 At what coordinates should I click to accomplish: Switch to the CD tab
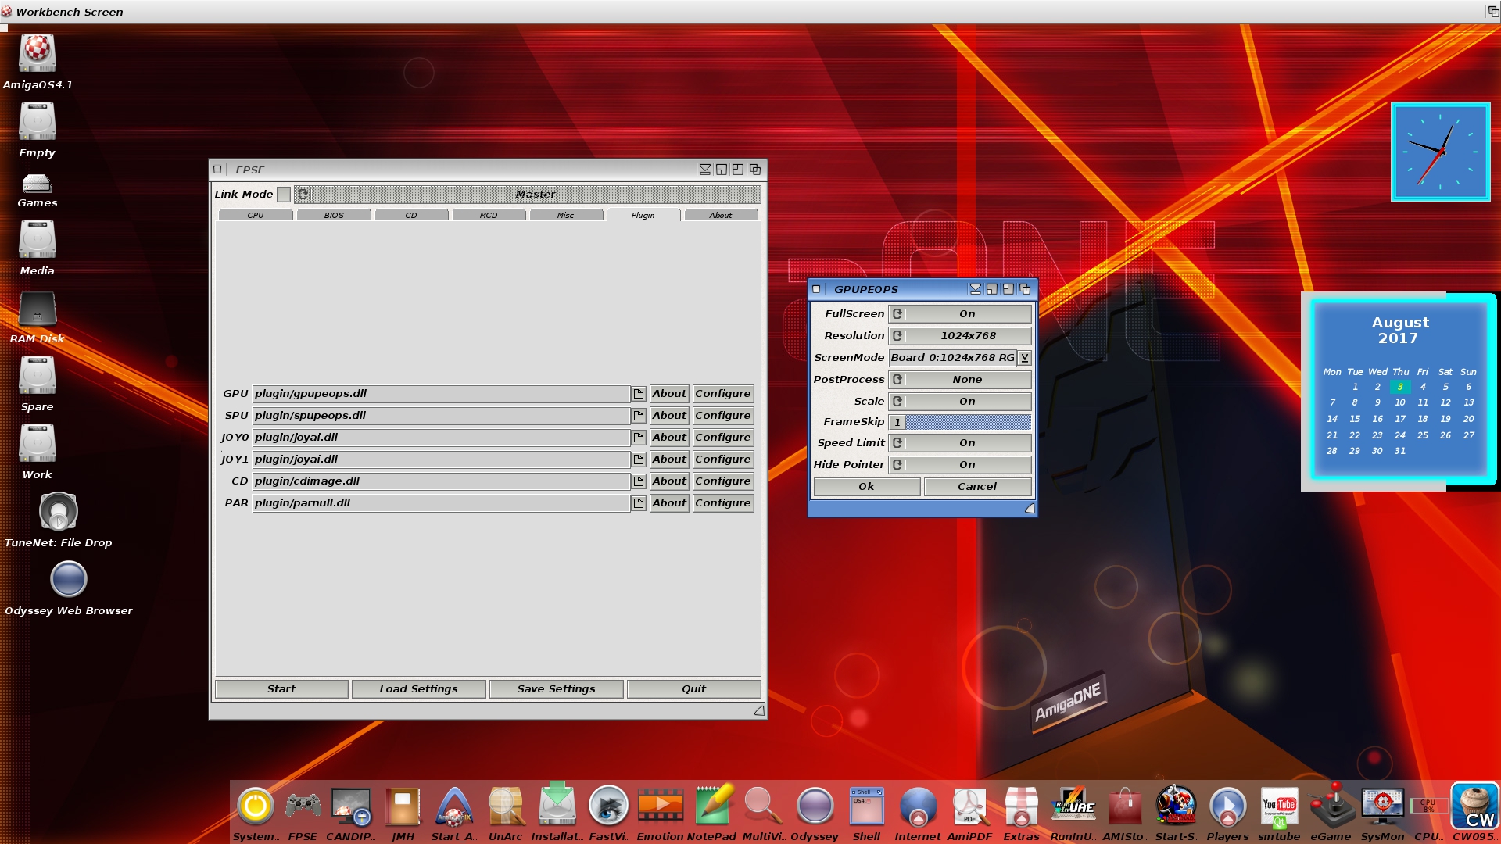pos(411,215)
